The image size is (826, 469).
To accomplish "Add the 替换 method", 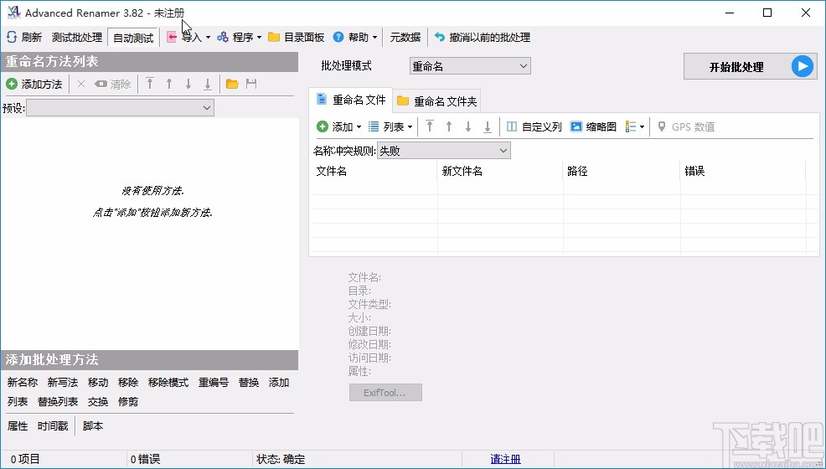I will coord(249,383).
